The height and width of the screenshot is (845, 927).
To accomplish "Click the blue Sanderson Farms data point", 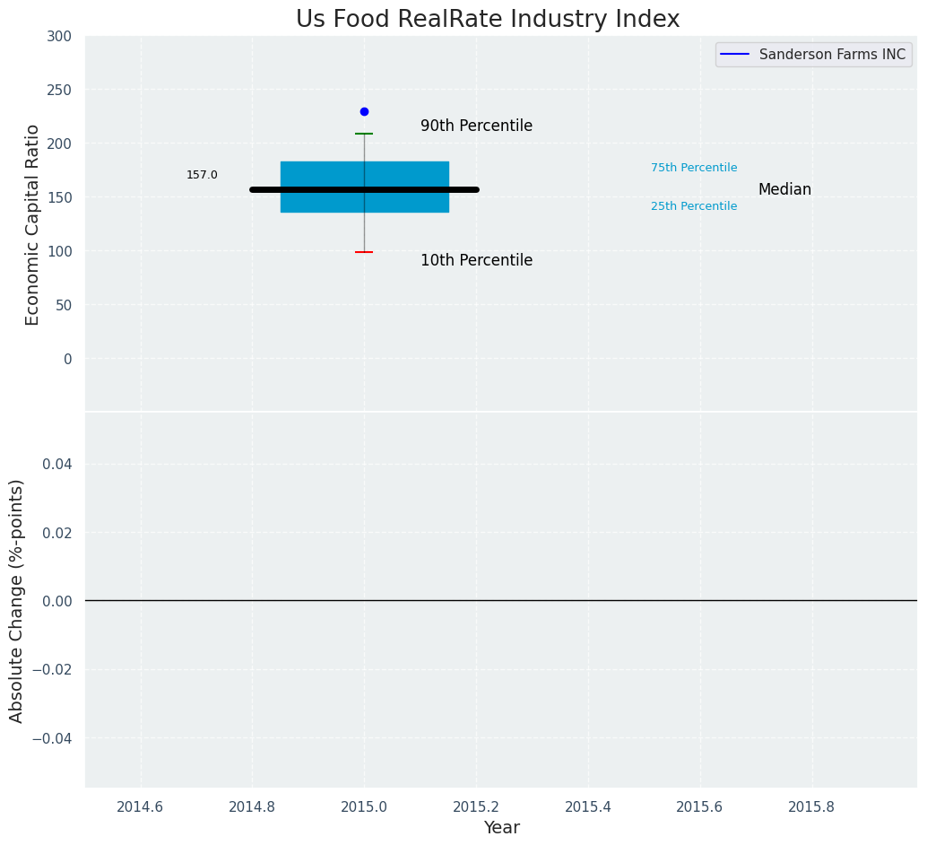I will point(364,112).
